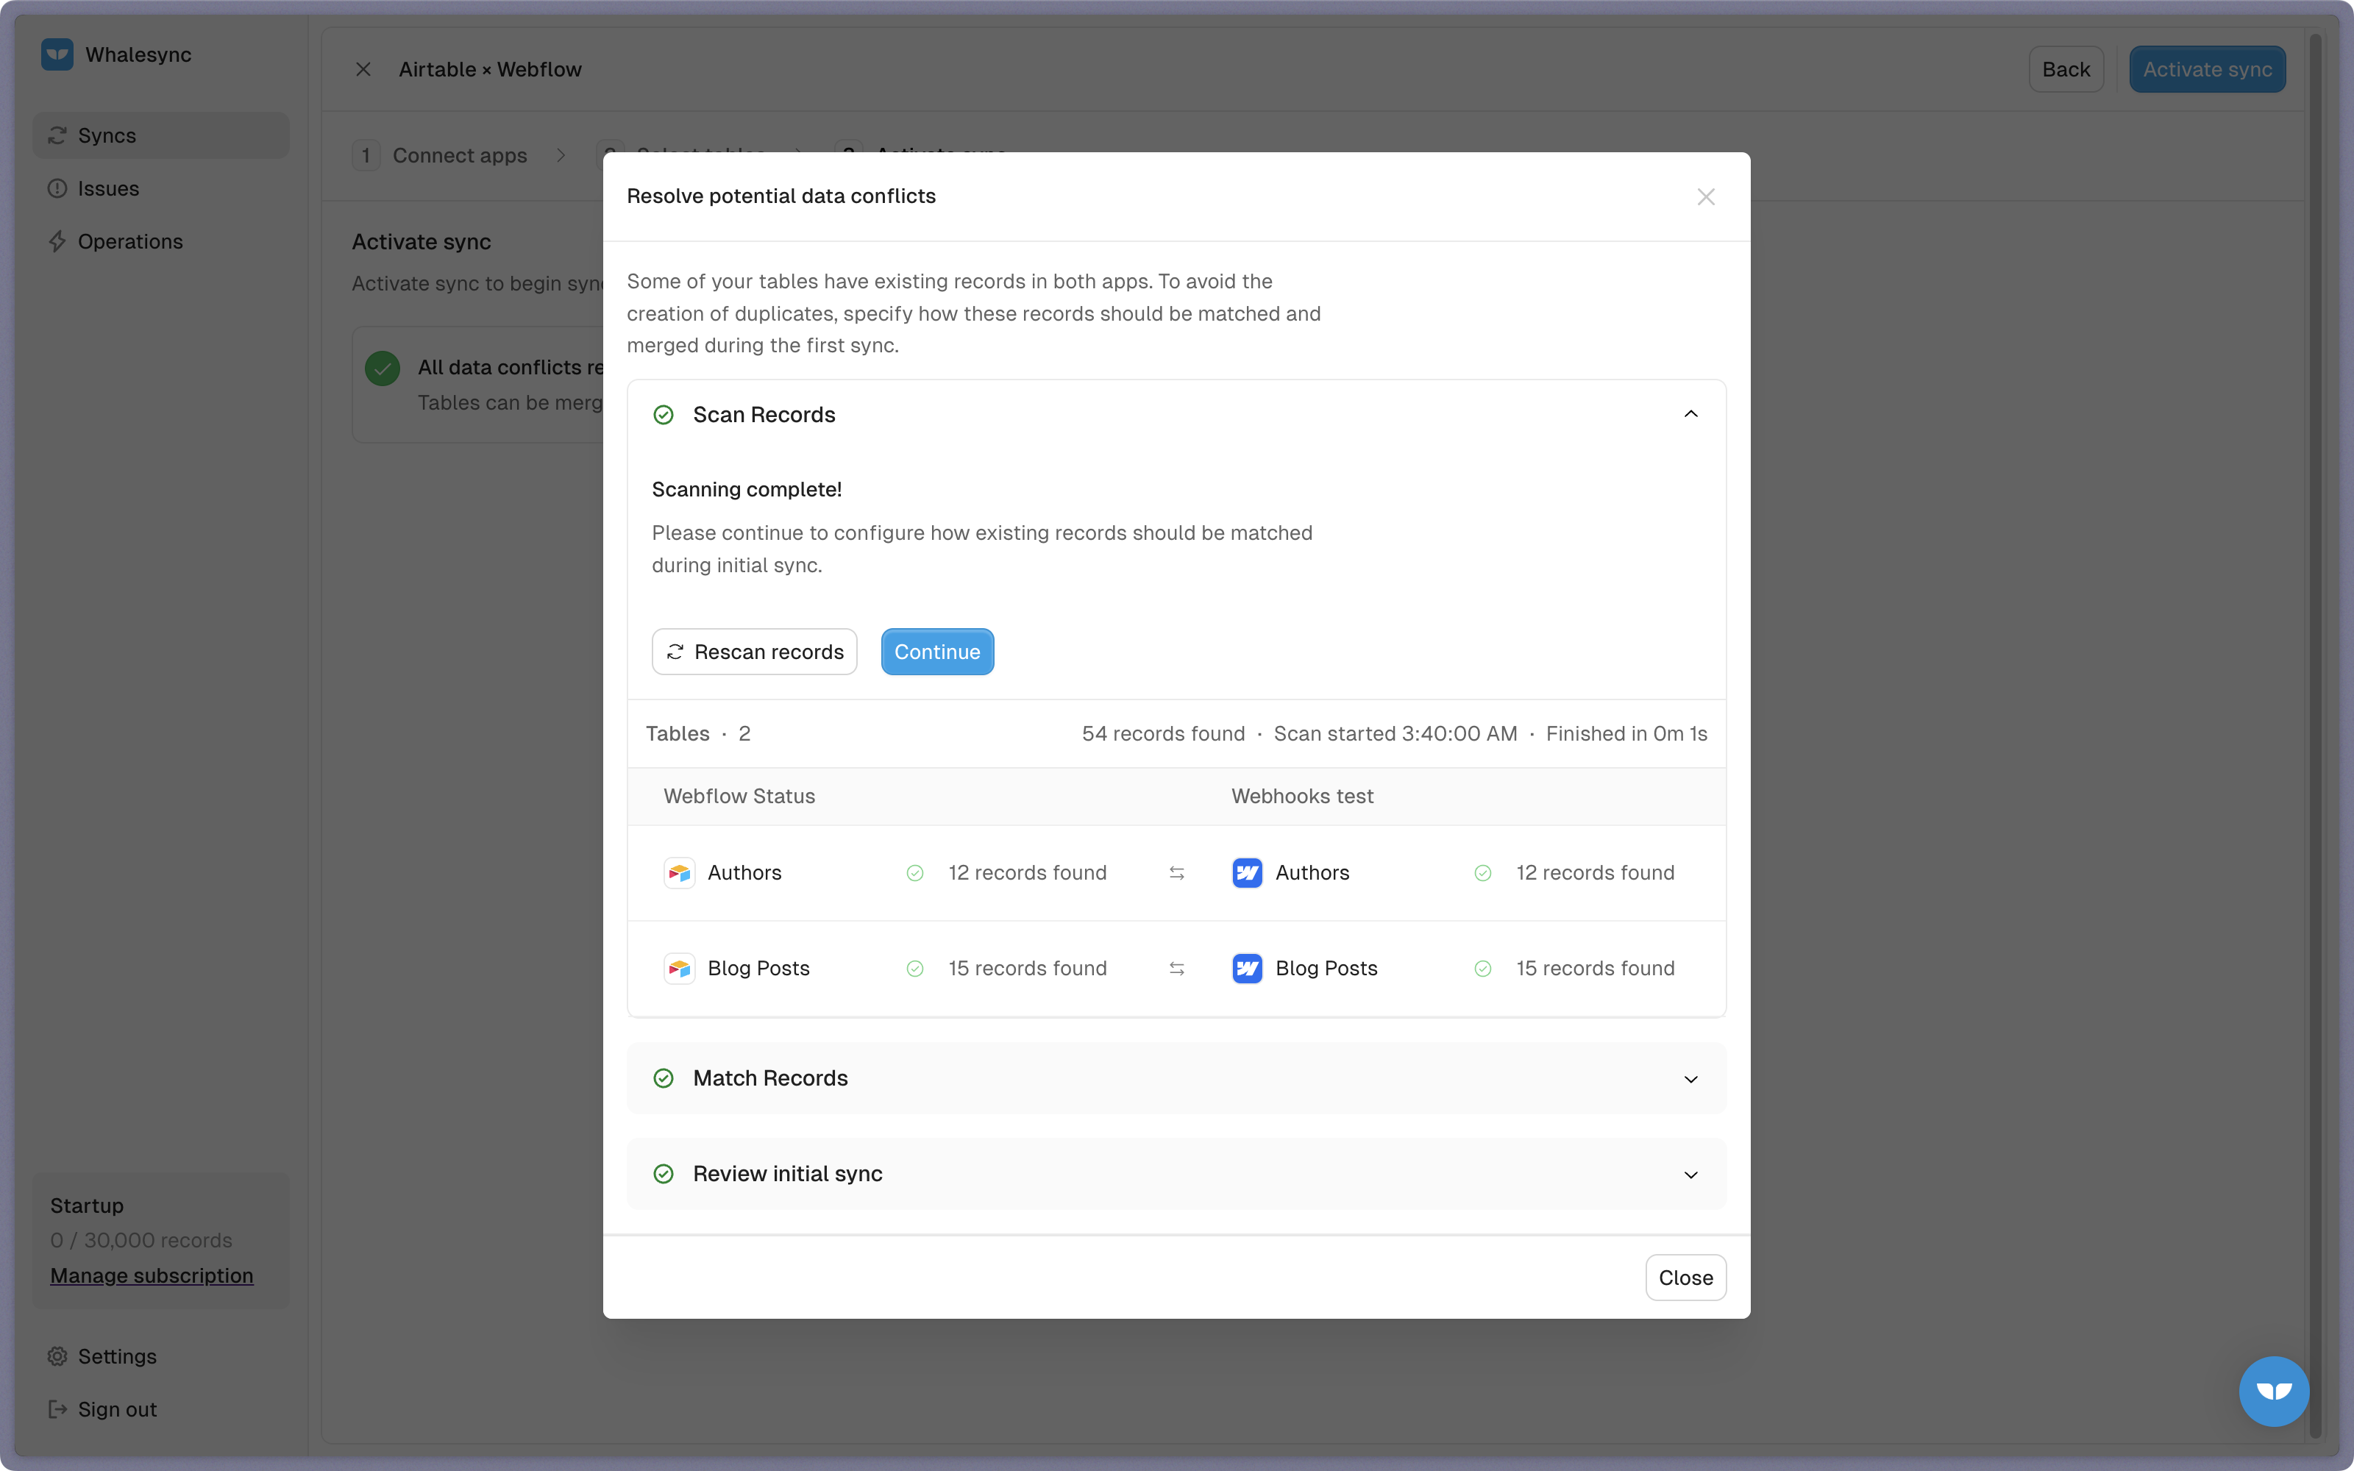Click the Whalesync logo icon
The image size is (2354, 1471).
57,54
